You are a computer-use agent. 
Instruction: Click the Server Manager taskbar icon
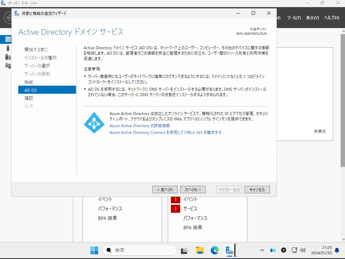pos(229,250)
